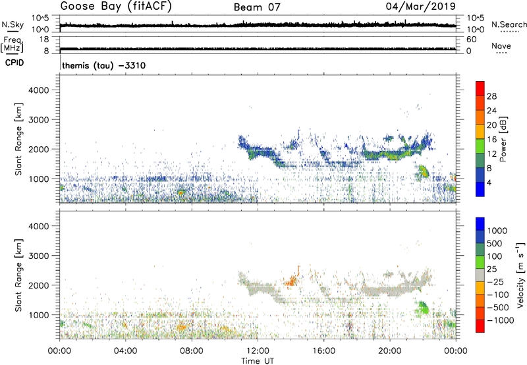Click the "N.Sky" axis label

click(13, 24)
